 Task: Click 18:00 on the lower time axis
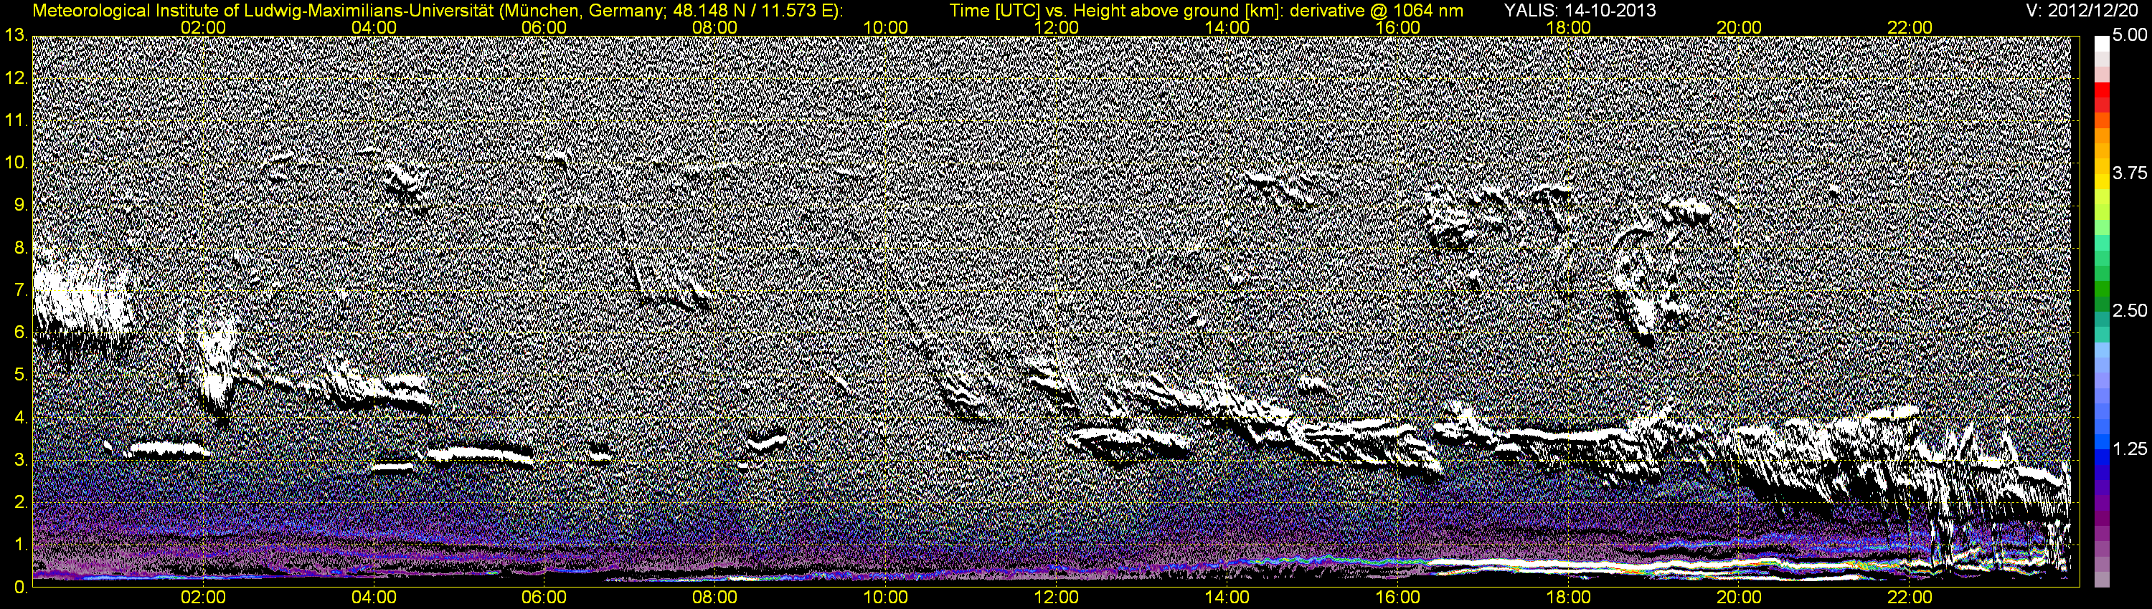click(1568, 598)
